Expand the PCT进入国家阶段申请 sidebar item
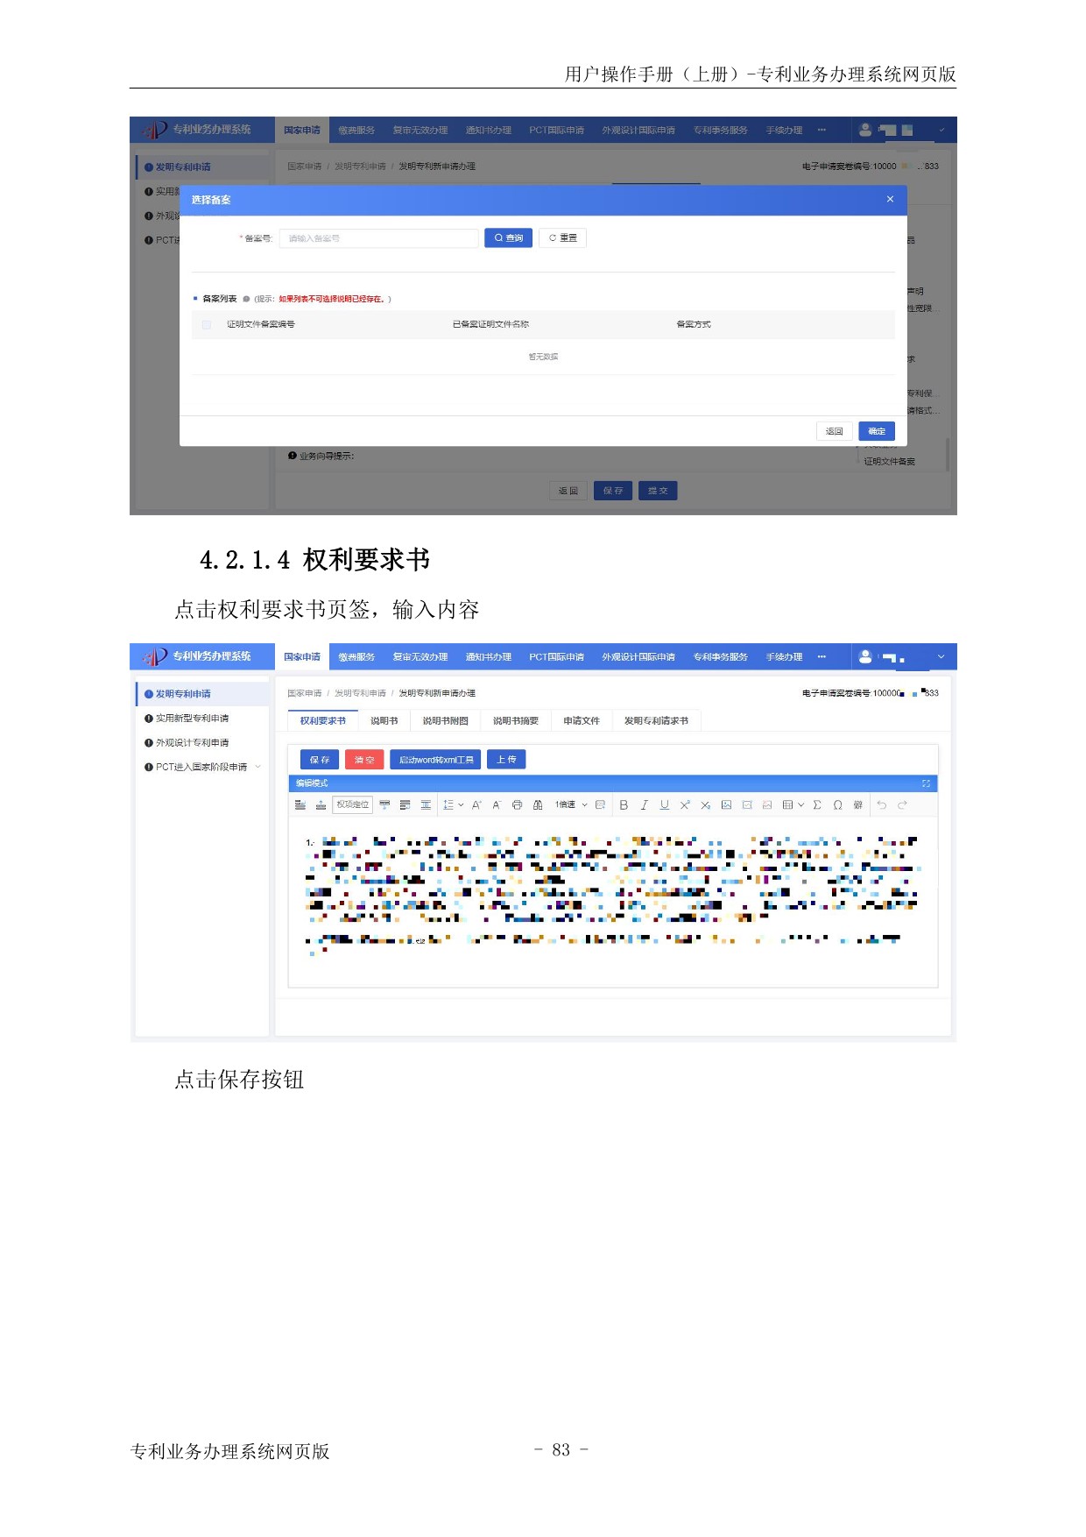 257,767
